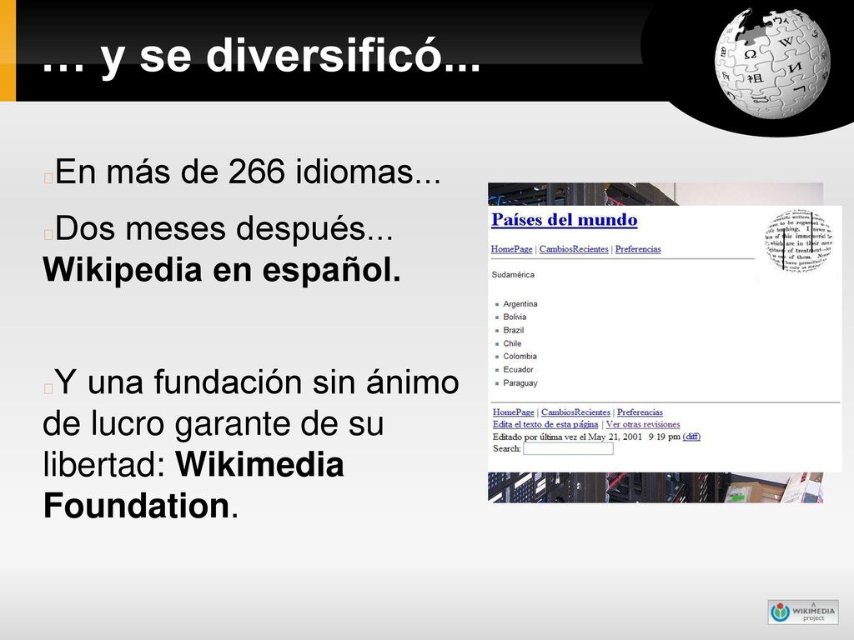The height and width of the screenshot is (640, 854).
Task: Click the 'Colombia' list item
Action: [x=520, y=357]
